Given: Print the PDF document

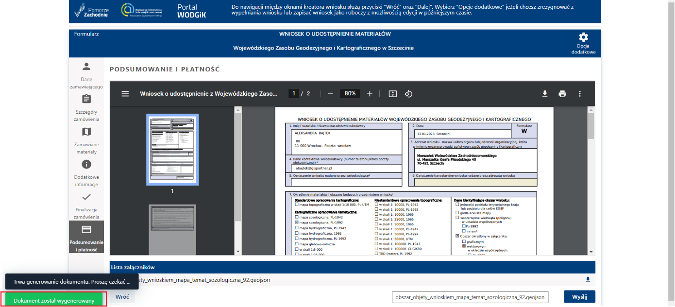Looking at the screenshot, I should point(562,94).
